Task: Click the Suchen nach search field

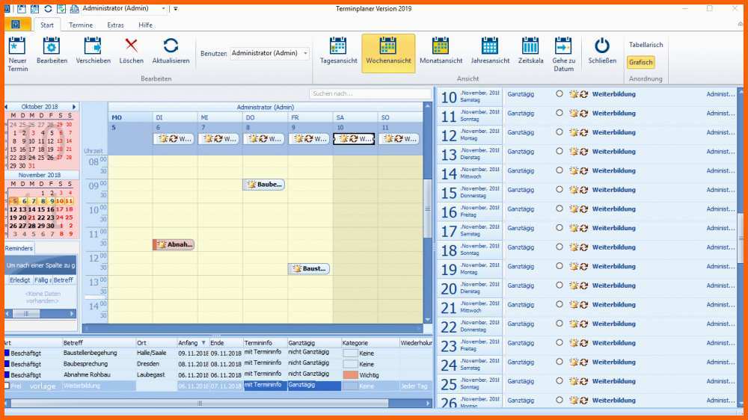Action: 370,93
